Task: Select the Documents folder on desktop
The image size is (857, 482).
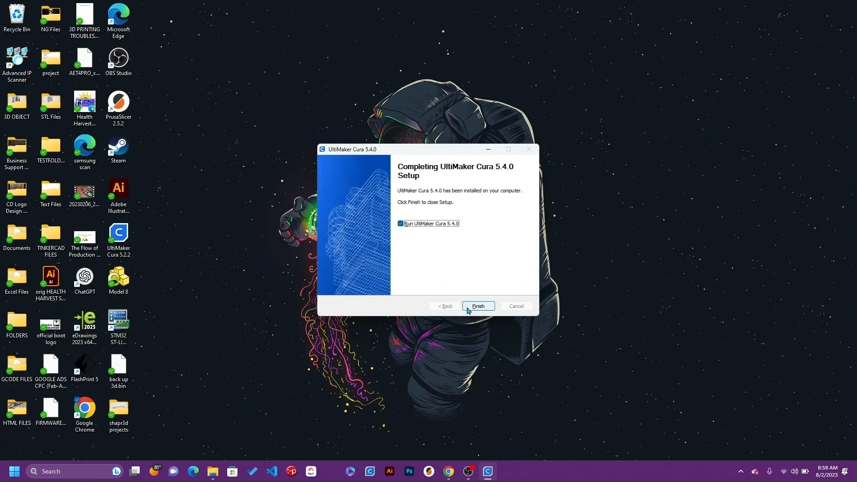Action: (17, 237)
